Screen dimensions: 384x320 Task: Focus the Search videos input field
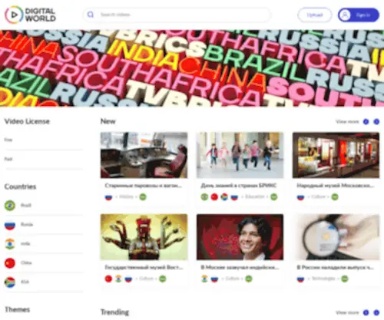(x=177, y=15)
